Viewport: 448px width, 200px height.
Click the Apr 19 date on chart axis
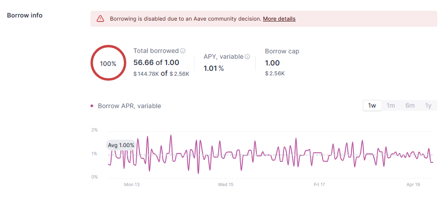click(412, 184)
